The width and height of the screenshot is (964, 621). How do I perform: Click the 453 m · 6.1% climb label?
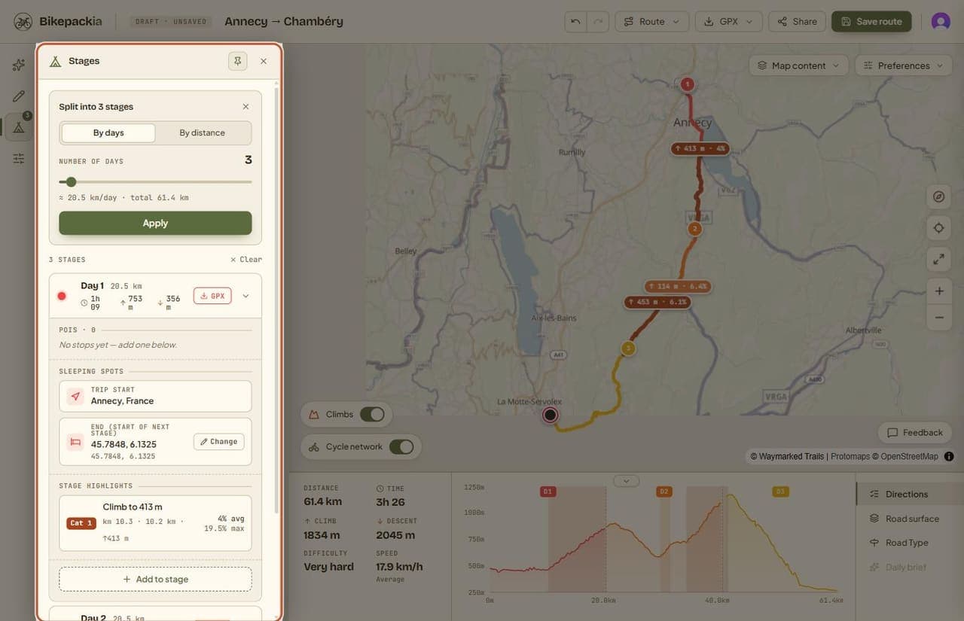657,302
